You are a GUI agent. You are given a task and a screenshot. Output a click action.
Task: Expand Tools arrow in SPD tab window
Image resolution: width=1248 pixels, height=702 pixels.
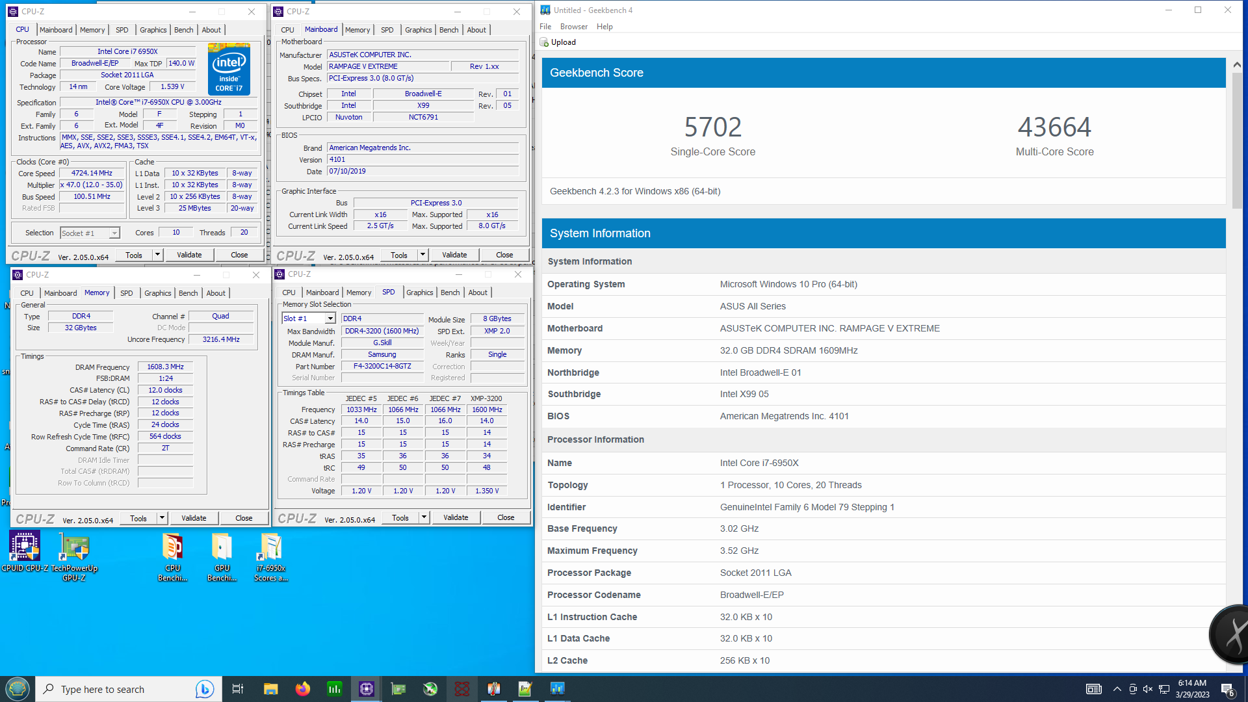point(424,517)
